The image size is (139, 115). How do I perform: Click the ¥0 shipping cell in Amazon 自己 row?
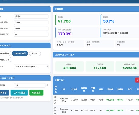101,110
